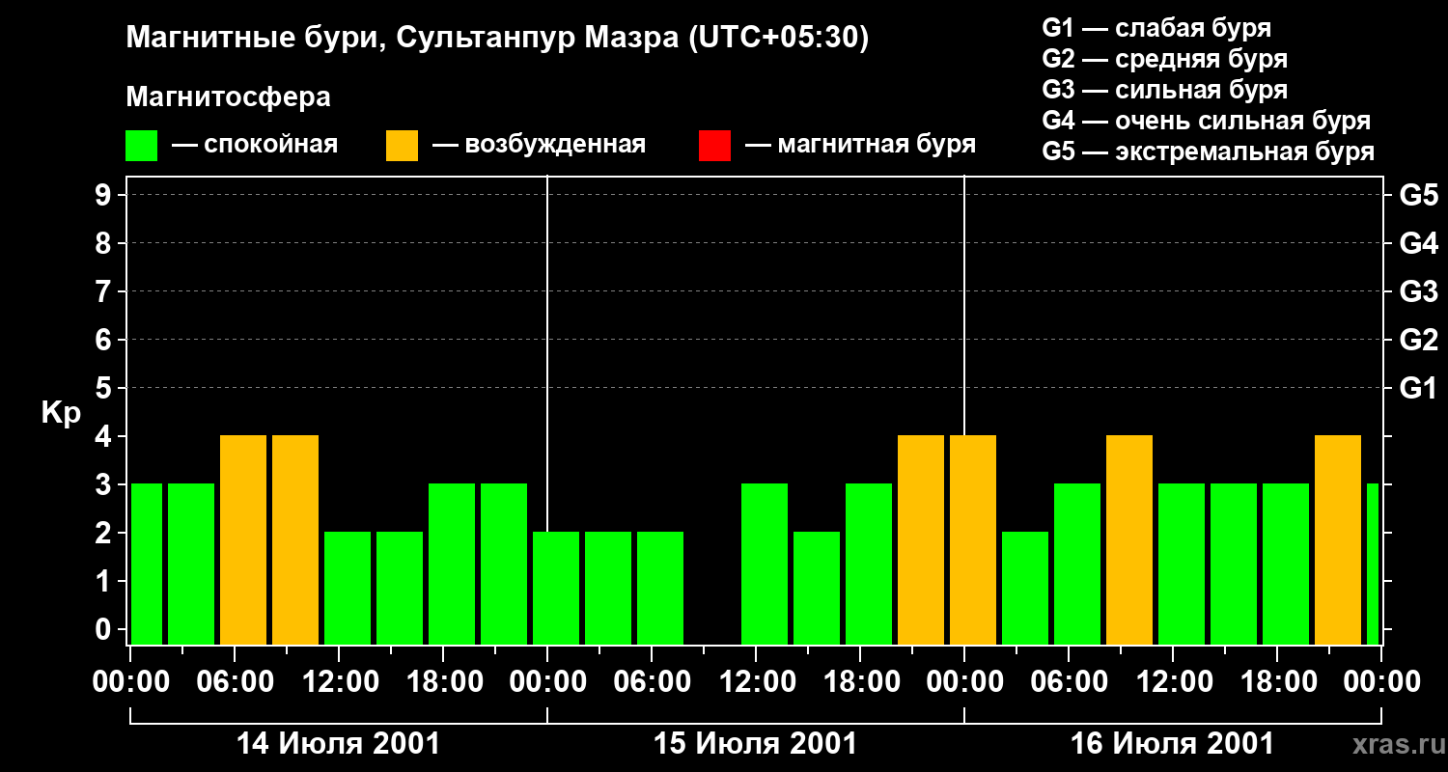
Task: Click the orange bar between 06:00 and 12:00 on 16 July
Action: pos(1129,540)
